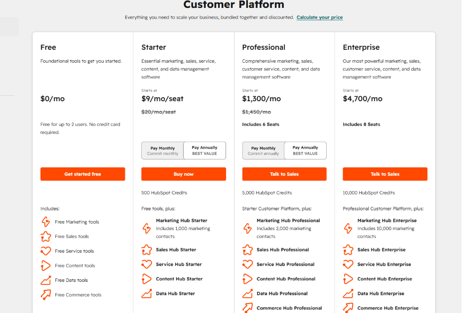Click the $9/mo/seat Starter price

(162, 99)
